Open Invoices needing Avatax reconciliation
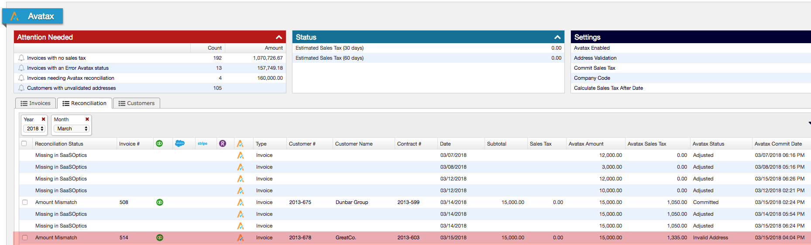Screen dimensions: 811x245 click(71, 78)
